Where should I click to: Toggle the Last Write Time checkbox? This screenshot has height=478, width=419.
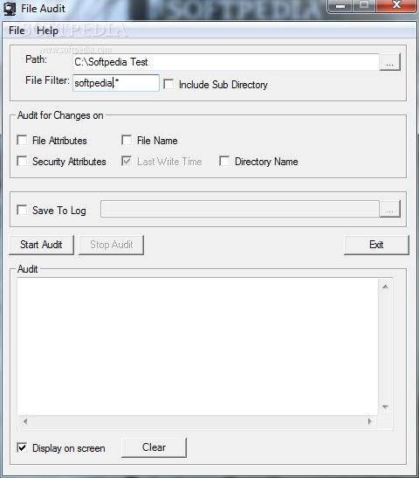[x=127, y=162]
